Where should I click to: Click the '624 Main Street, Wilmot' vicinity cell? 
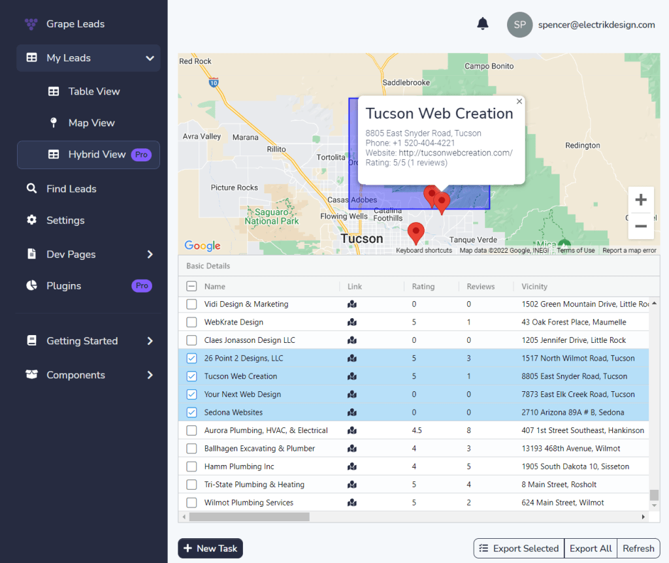563,502
